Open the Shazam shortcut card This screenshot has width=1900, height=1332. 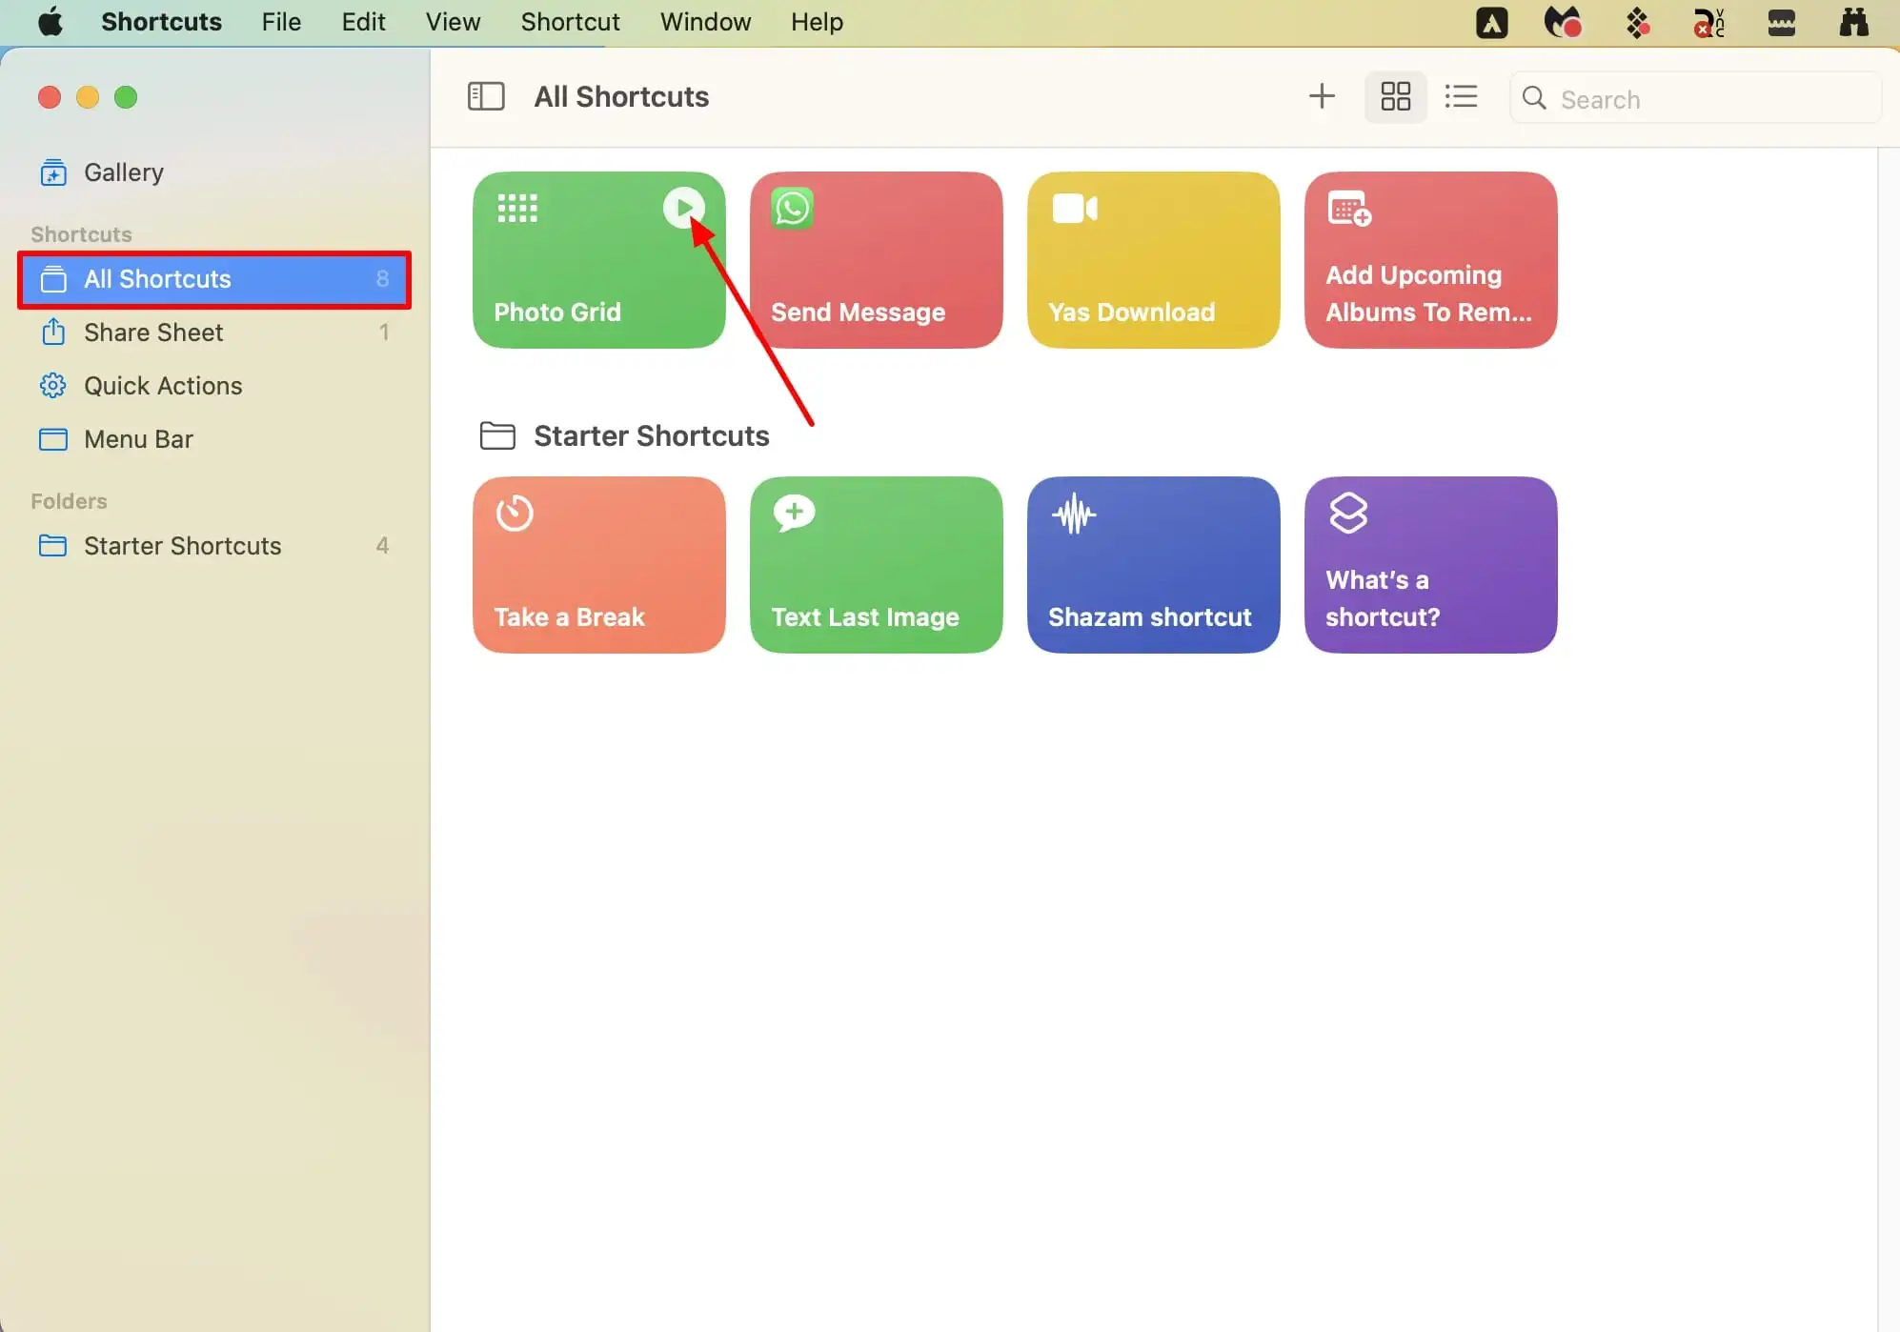(1154, 565)
